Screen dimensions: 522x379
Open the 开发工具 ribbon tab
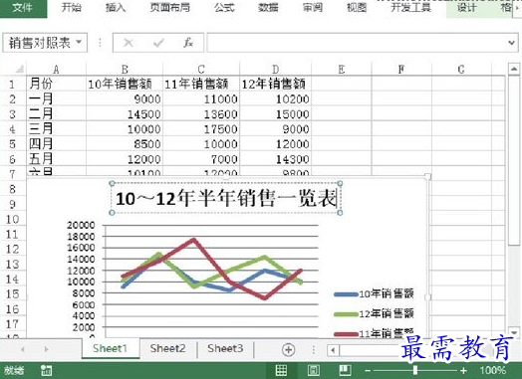(410, 7)
